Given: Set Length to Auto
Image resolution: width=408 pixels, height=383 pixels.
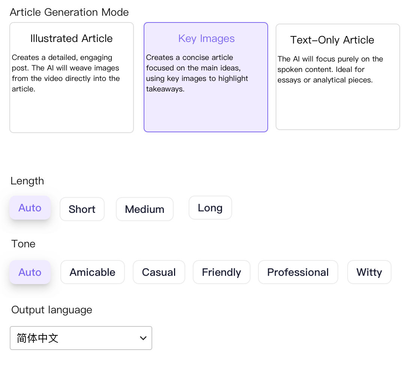Looking at the screenshot, I should [x=30, y=208].
